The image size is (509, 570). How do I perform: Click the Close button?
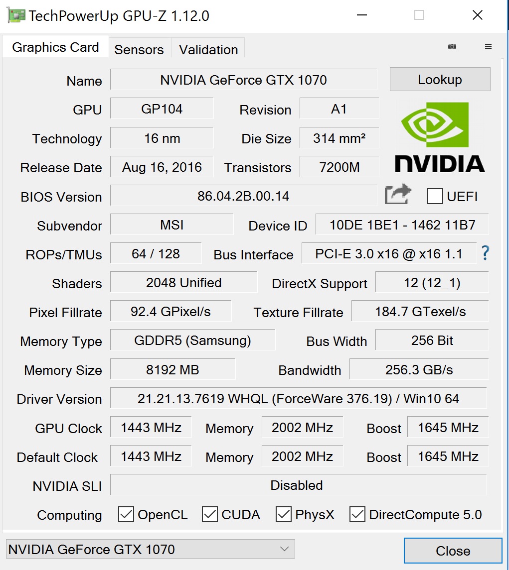coord(453,551)
